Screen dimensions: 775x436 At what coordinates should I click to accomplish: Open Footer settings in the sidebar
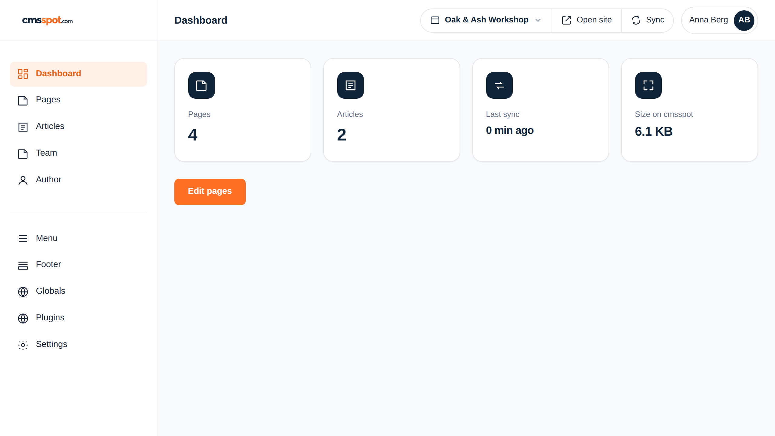pyautogui.click(x=78, y=265)
